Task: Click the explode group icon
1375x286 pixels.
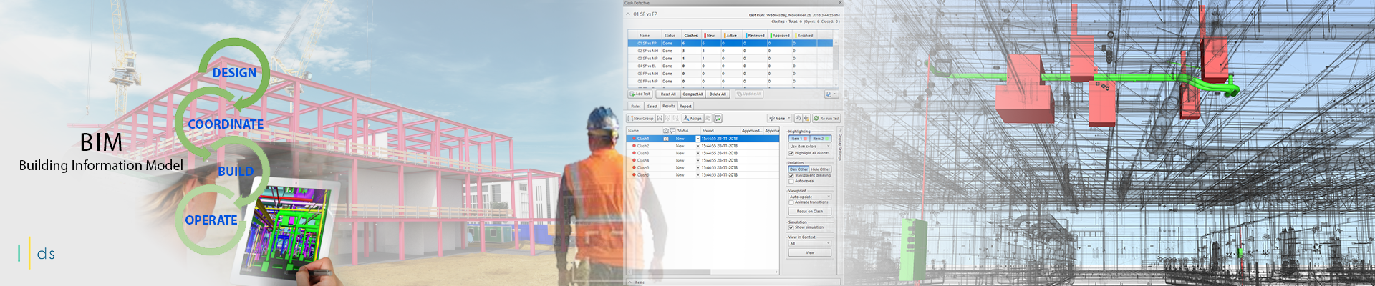Action: point(676,118)
